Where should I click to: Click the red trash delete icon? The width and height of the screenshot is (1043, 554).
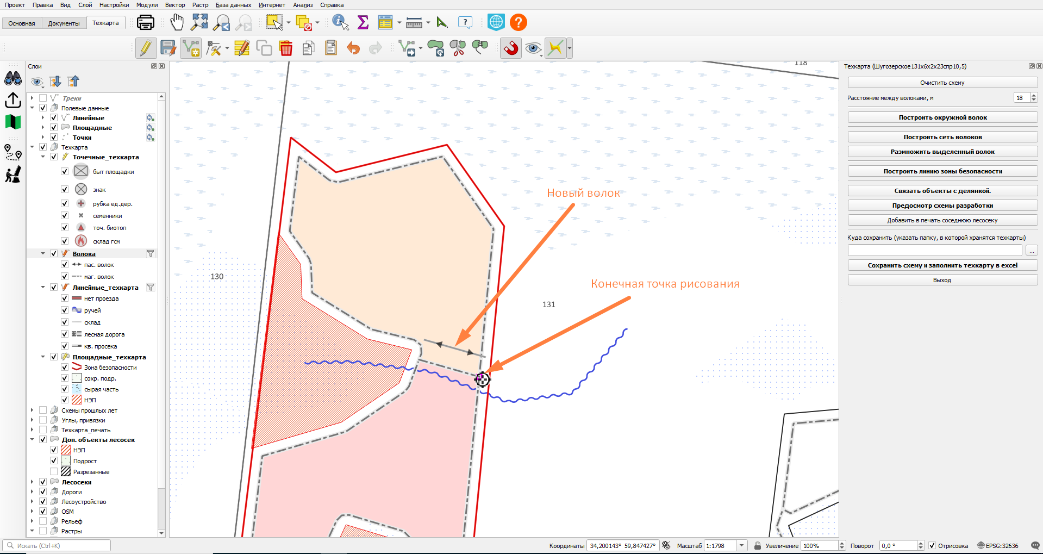coord(286,48)
